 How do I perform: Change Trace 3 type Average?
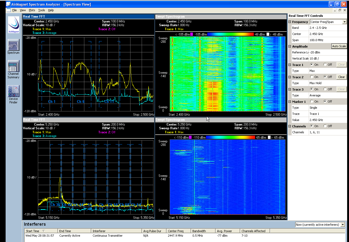(328, 95)
